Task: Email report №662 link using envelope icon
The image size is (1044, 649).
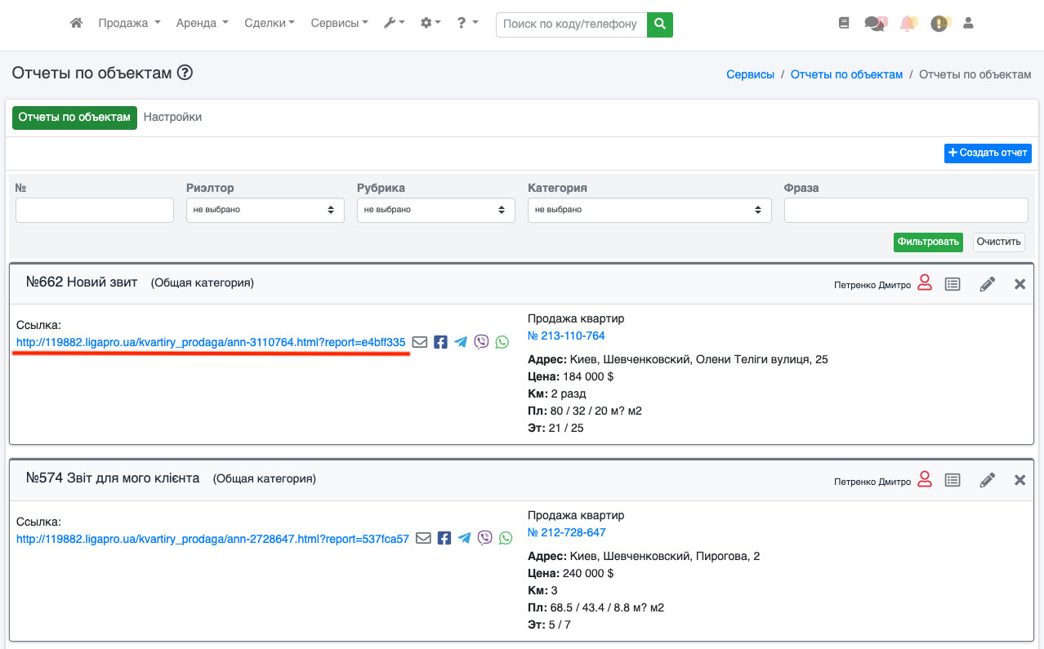Action: point(420,342)
